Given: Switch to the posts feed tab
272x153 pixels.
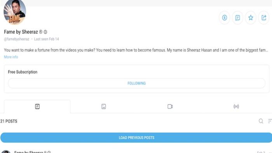Looking at the screenshot, I should pyautogui.click(x=37, y=106).
